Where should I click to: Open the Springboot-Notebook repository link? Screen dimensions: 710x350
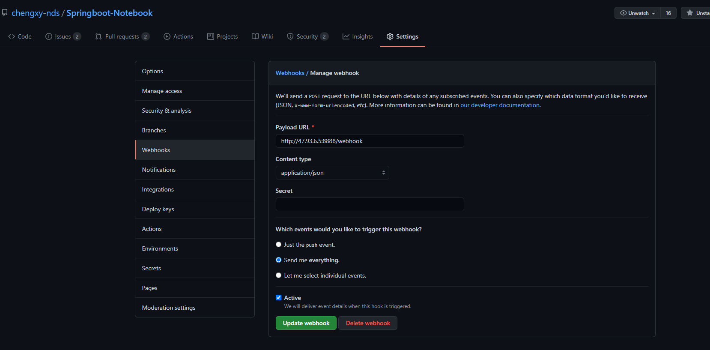110,13
